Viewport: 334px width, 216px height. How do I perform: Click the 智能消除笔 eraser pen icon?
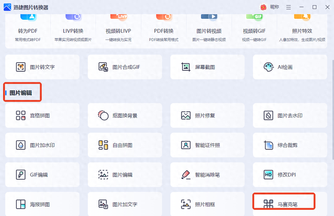tap(186, 175)
